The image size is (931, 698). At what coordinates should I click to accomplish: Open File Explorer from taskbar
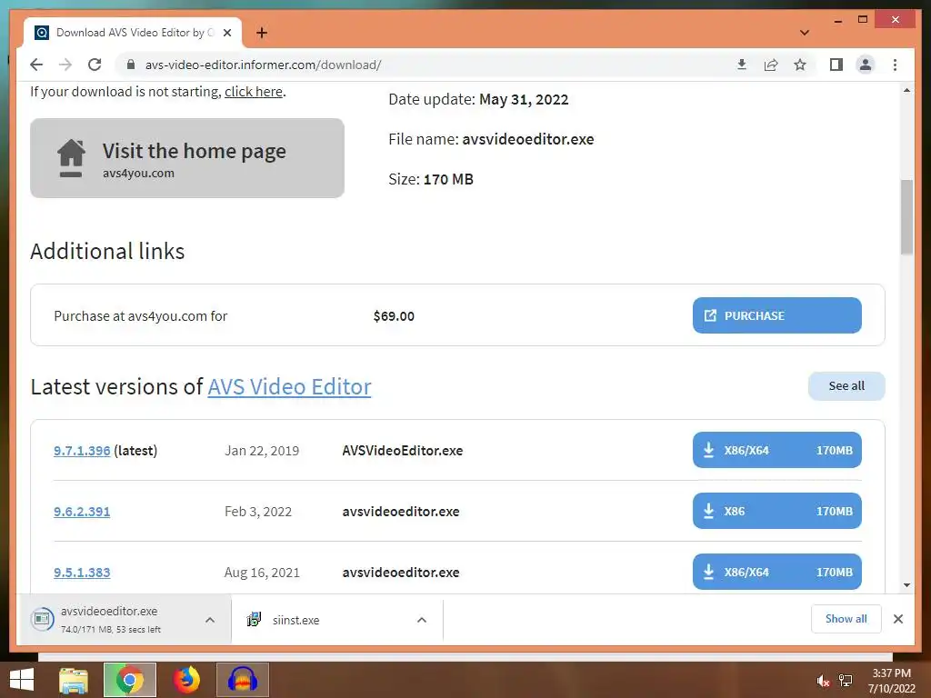[x=74, y=680]
